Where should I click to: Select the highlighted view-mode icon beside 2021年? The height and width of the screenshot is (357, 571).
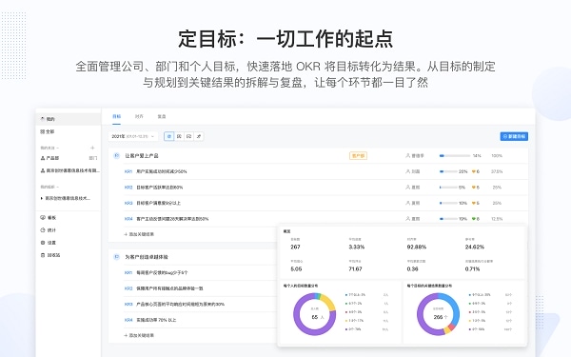point(169,136)
